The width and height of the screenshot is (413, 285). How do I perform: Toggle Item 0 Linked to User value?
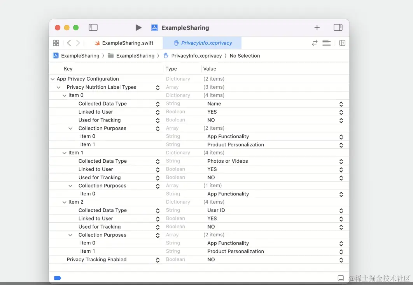341,112
